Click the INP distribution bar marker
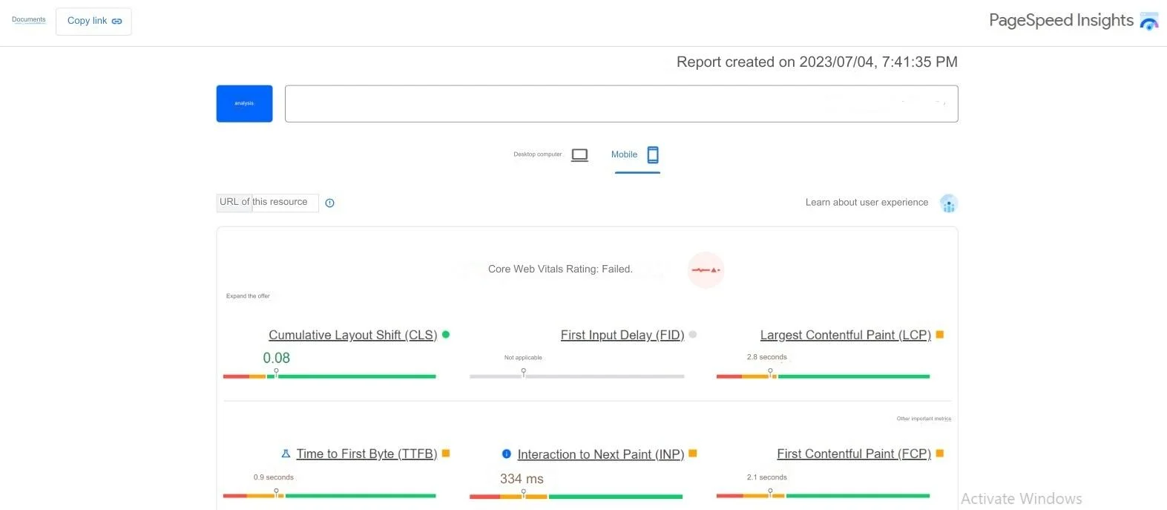This screenshot has width=1167, height=510. [523, 493]
